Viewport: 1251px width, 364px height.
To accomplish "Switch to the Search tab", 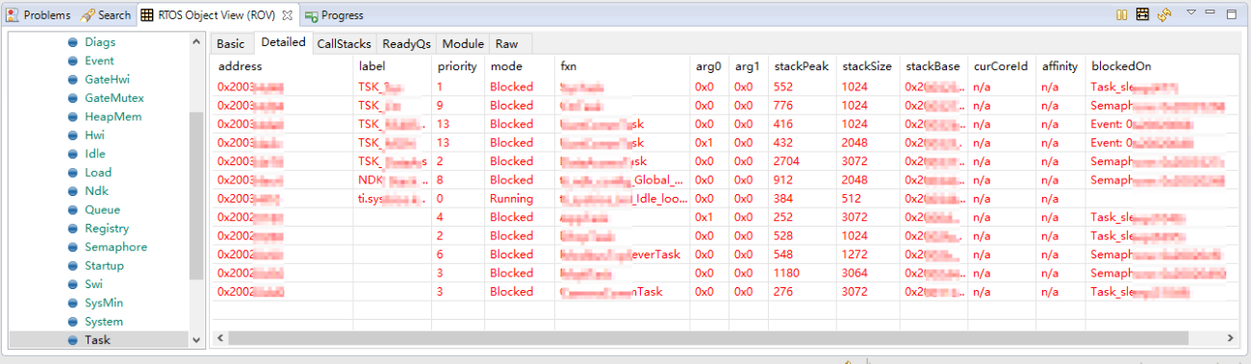I will pos(106,15).
